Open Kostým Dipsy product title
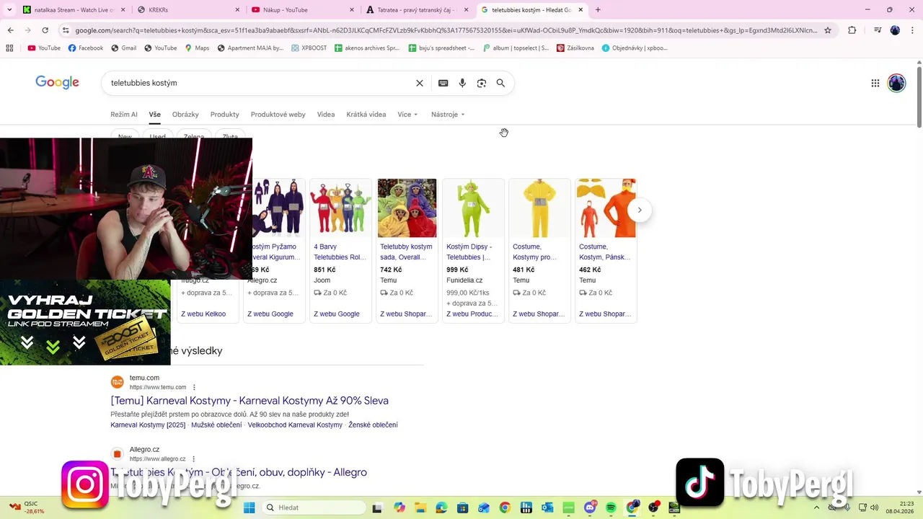The image size is (923, 519). tap(469, 252)
